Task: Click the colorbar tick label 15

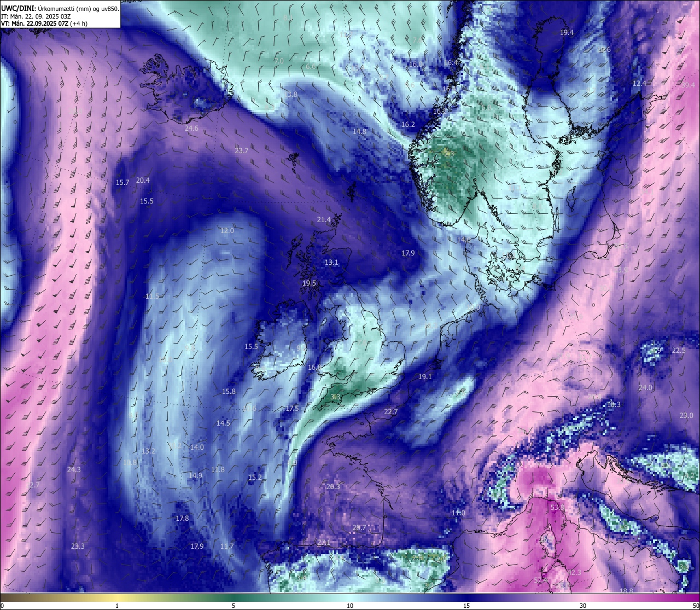Action: (x=466, y=606)
